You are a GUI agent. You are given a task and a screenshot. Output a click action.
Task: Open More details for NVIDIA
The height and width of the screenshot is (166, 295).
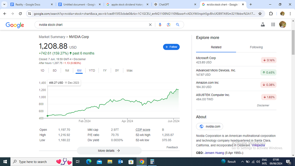point(109,150)
